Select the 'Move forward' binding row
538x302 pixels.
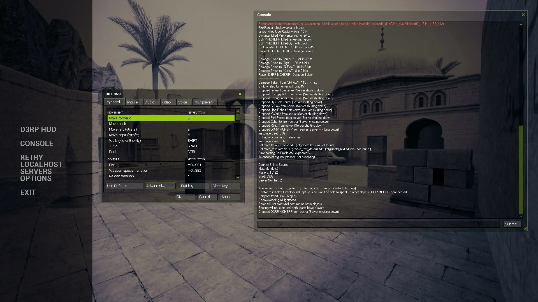pyautogui.click(x=171, y=118)
